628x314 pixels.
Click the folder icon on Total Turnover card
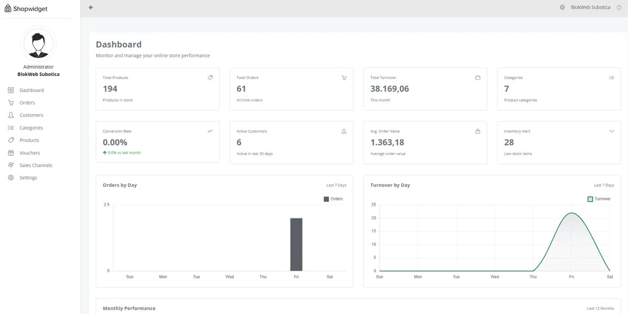click(x=478, y=77)
